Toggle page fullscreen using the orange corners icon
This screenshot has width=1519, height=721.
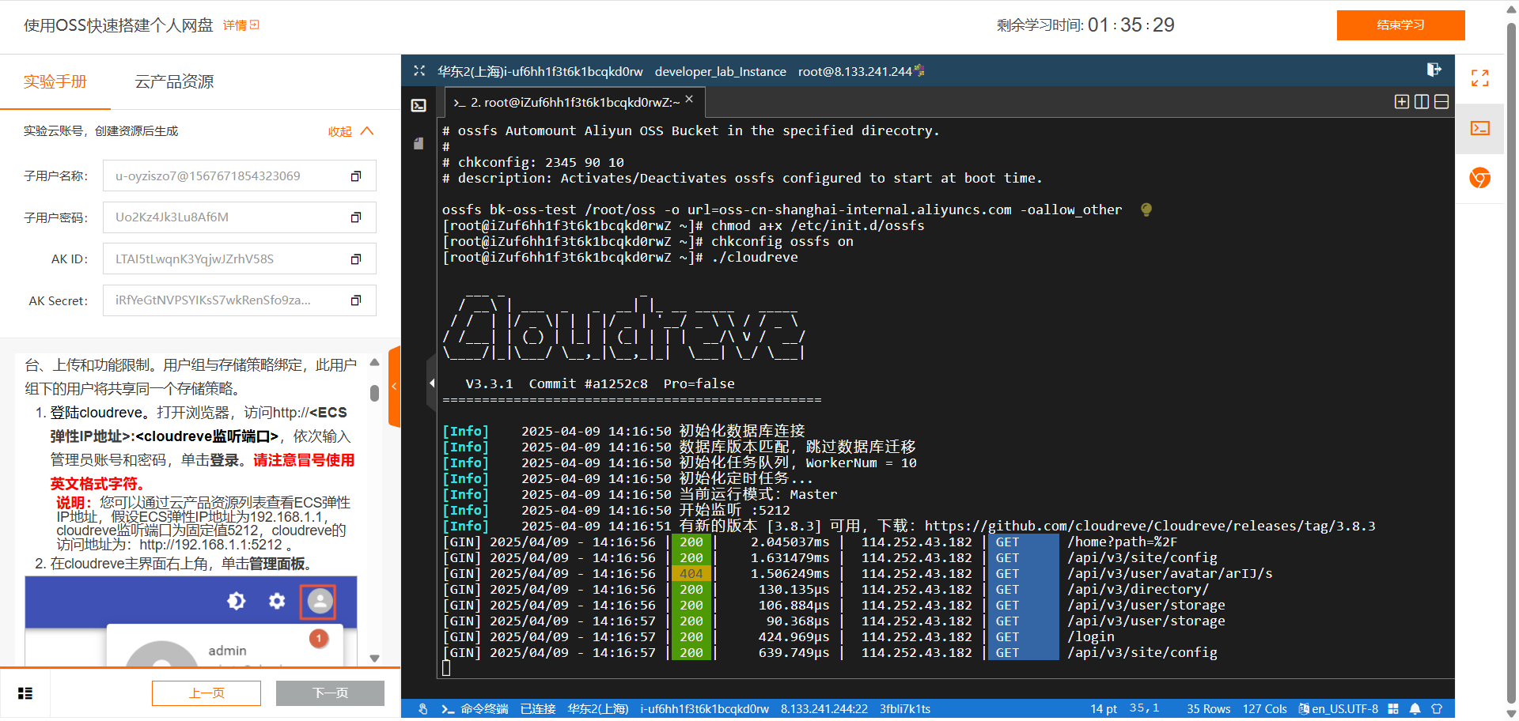click(x=1479, y=77)
